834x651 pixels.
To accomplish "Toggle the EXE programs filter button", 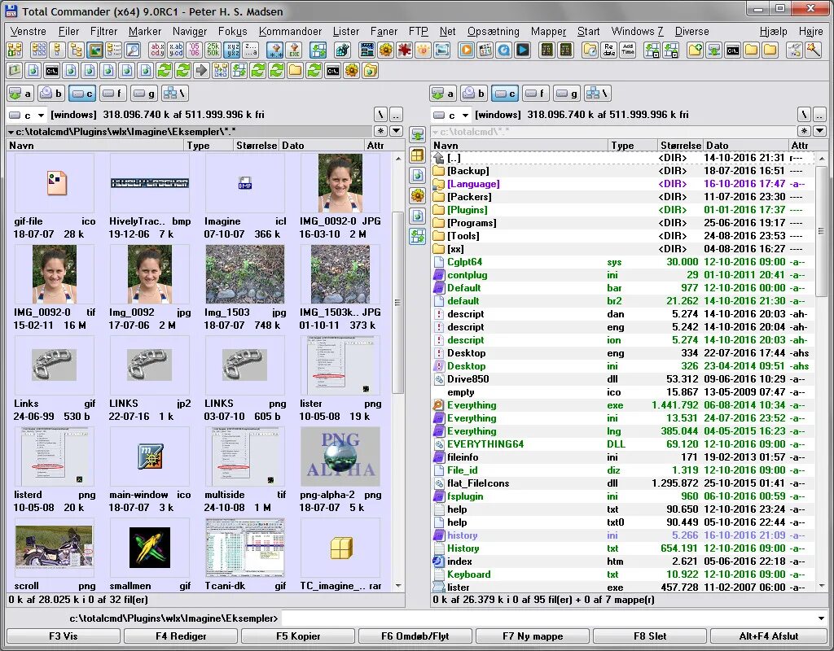I will point(293,50).
